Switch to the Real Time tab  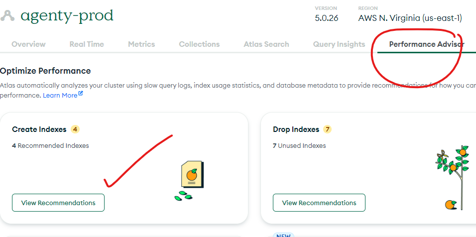tap(87, 44)
